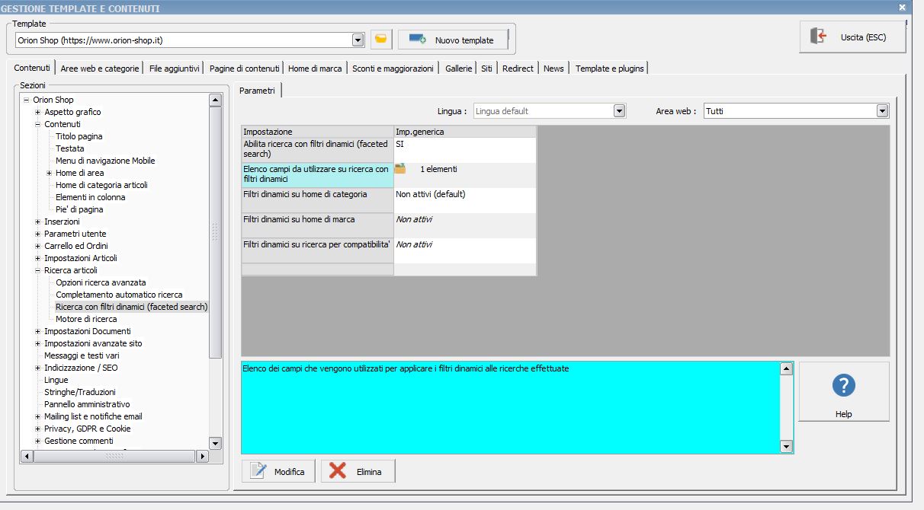924x510 pixels.
Task: Switch to Redirect tab
Action: [x=518, y=69]
